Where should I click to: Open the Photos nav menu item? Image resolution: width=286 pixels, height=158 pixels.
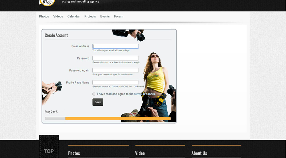pos(44,16)
